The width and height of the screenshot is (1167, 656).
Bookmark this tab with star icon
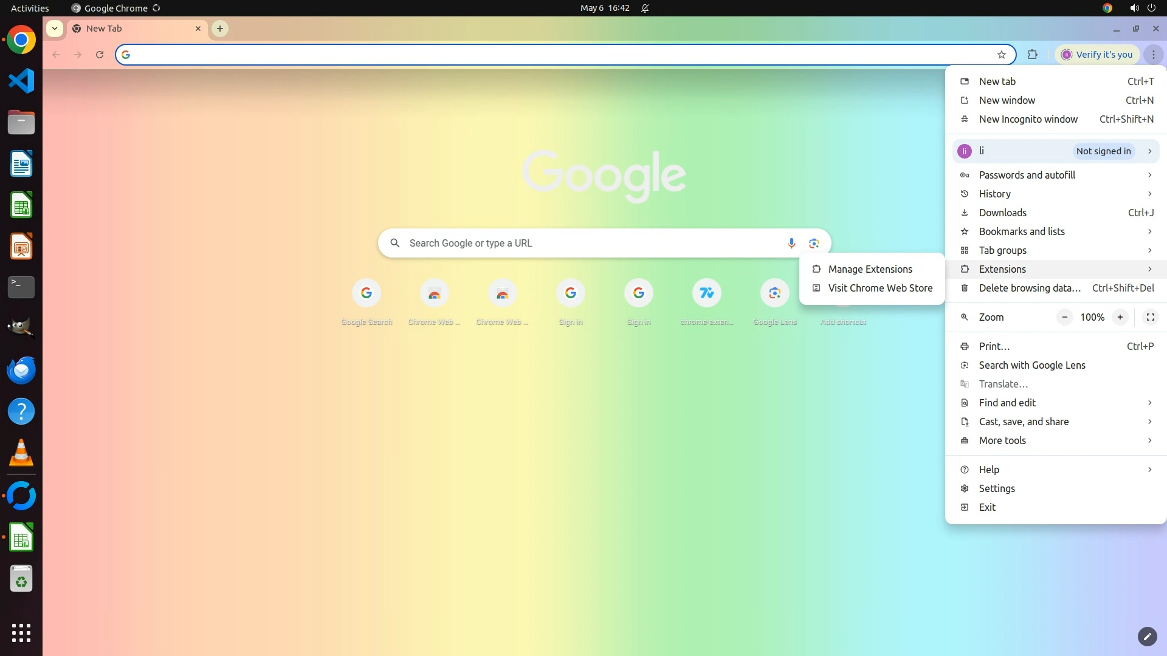[x=1001, y=55]
